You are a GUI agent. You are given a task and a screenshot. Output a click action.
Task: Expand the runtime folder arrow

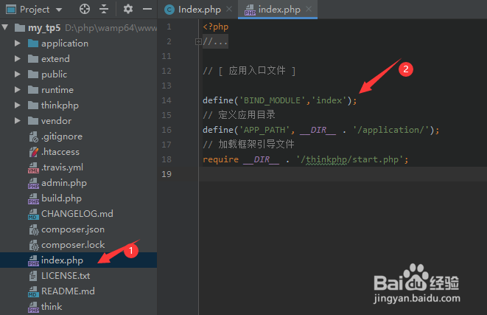[x=18, y=90]
